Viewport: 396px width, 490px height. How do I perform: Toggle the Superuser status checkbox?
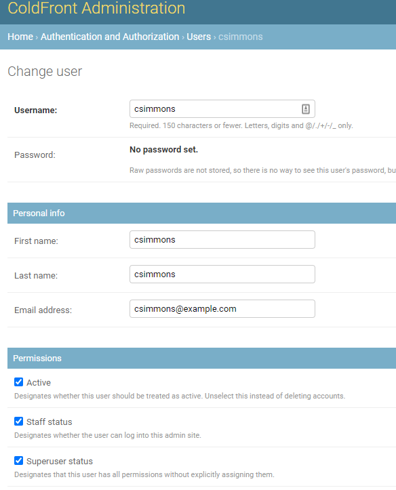pos(19,461)
